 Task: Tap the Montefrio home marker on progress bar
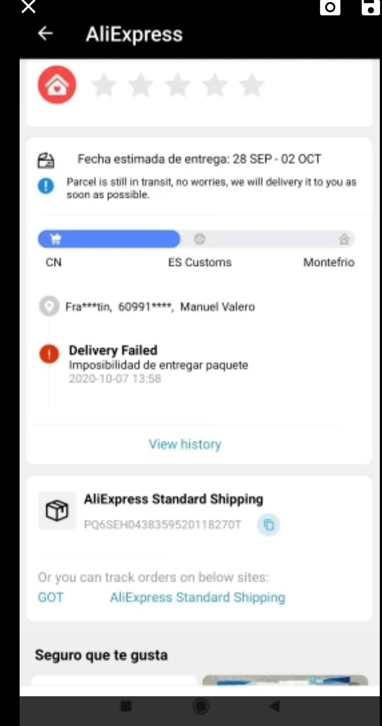344,239
